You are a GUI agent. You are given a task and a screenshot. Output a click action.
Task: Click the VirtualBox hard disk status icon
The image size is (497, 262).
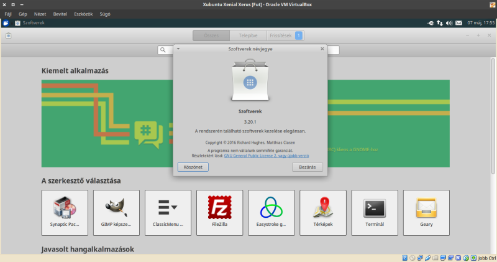click(405, 258)
